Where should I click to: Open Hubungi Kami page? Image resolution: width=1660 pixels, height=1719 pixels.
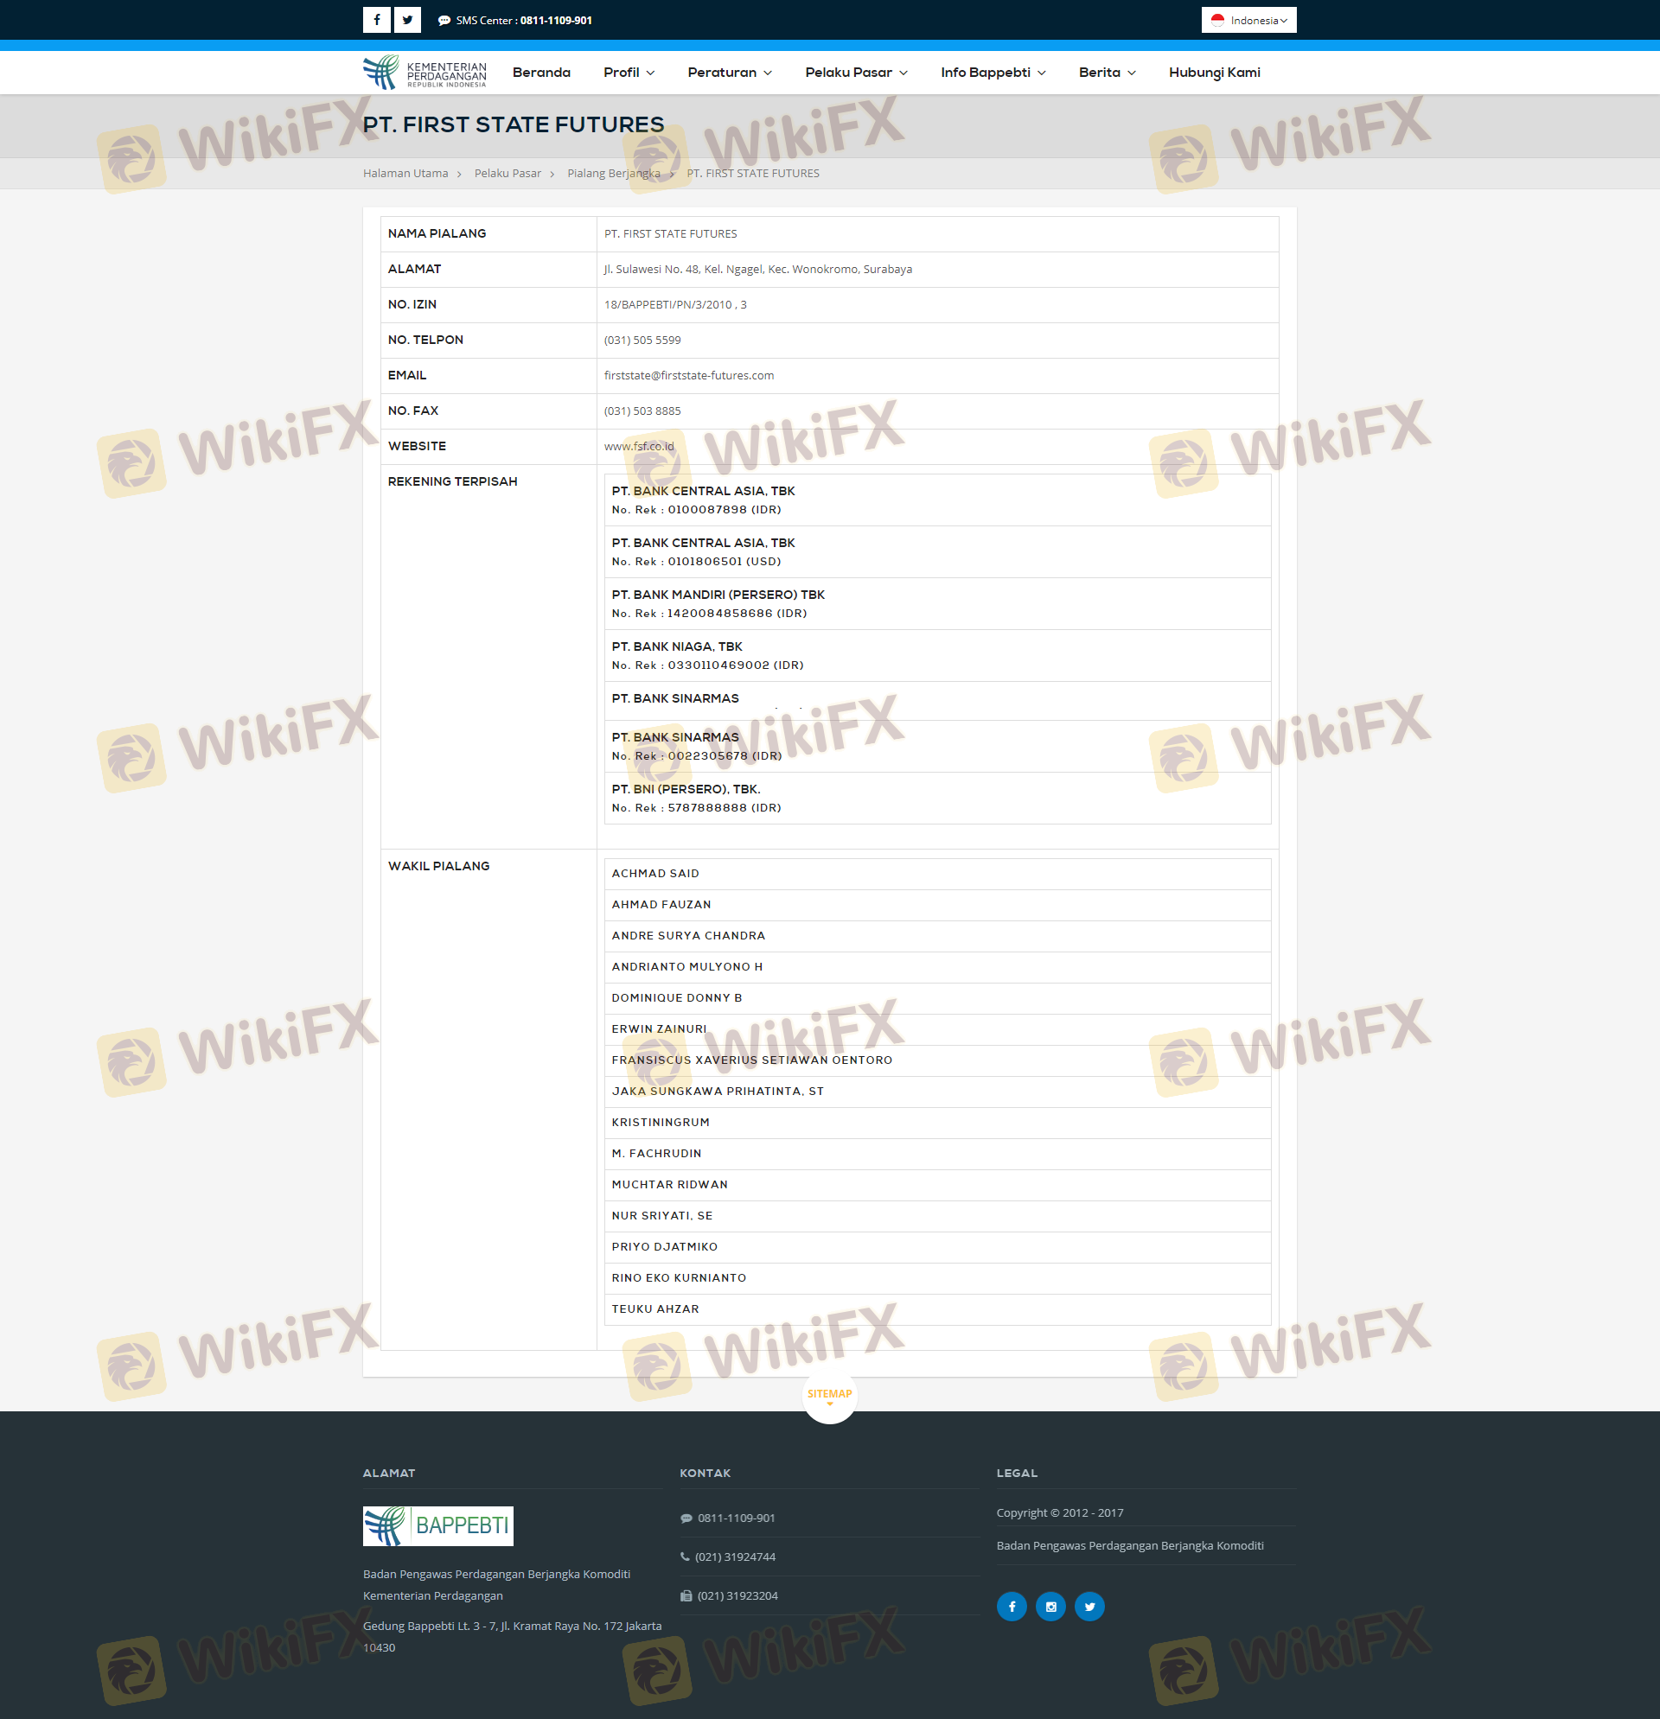coord(1213,72)
